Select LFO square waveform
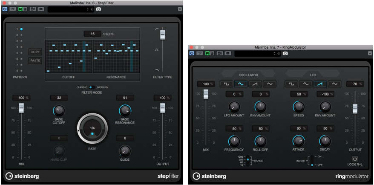Screen dimensions: 374x185 click(291, 84)
